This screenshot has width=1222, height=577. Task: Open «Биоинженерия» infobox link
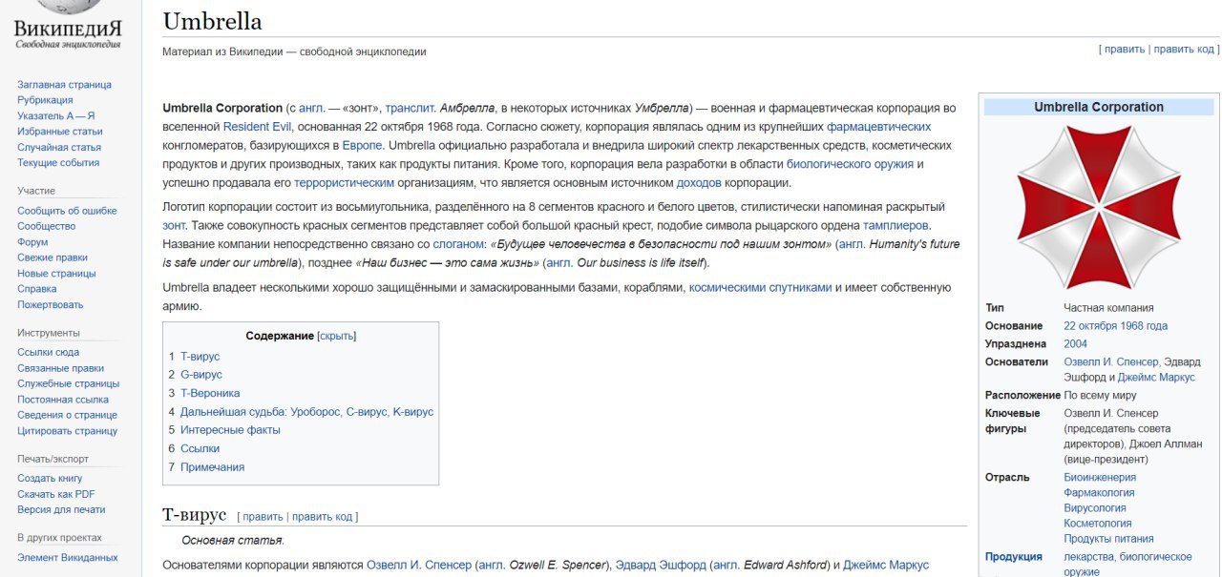[1100, 478]
